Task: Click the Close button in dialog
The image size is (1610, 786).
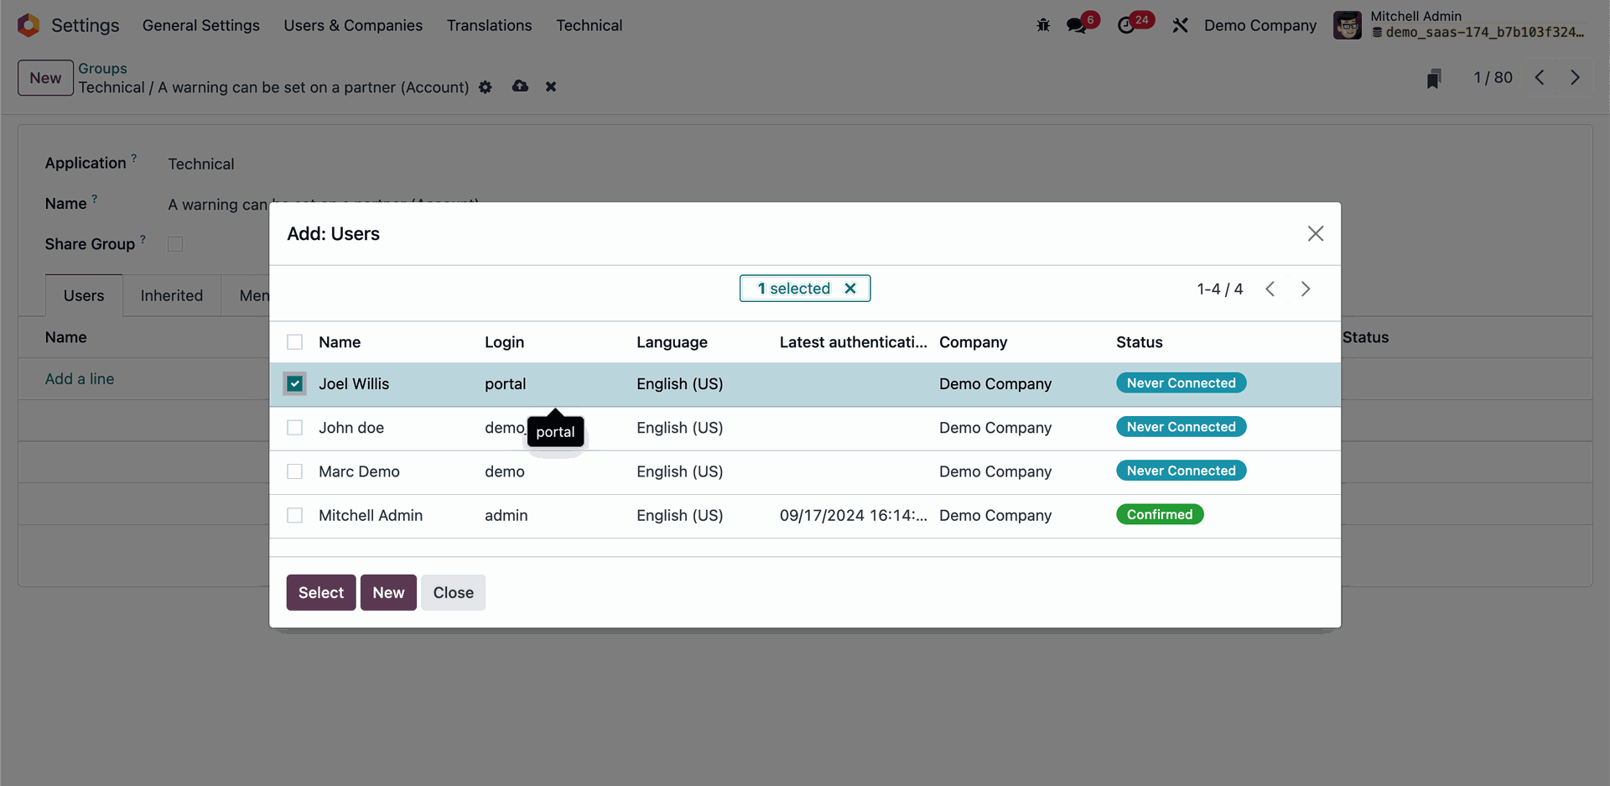Action: point(454,592)
